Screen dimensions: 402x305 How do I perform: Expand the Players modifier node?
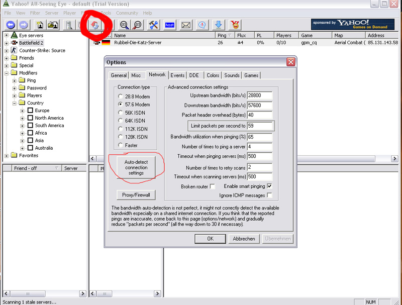pos(15,95)
